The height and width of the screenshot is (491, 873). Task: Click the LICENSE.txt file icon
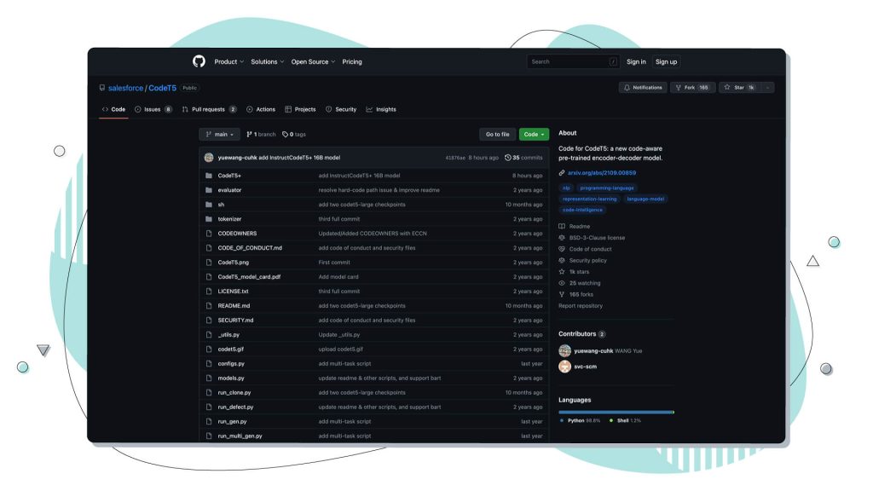(209, 292)
